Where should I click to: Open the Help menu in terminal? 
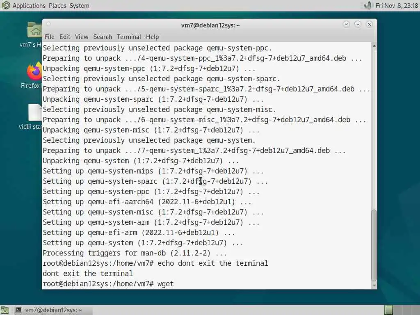pyautogui.click(x=153, y=37)
